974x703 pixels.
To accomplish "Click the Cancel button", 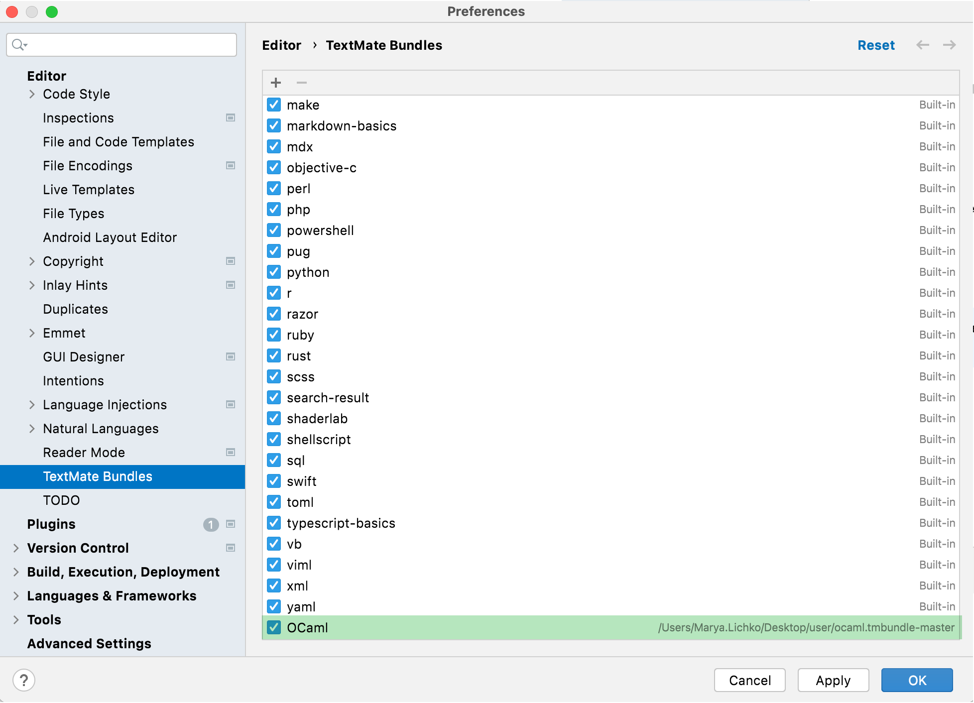I will tap(750, 680).
